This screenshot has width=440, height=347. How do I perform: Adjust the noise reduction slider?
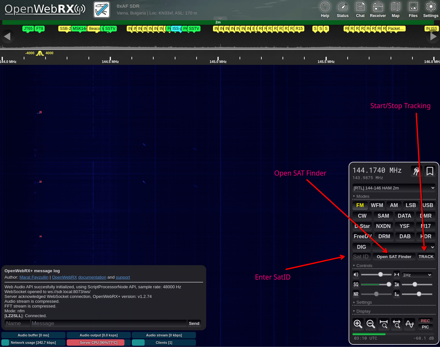tap(376, 294)
